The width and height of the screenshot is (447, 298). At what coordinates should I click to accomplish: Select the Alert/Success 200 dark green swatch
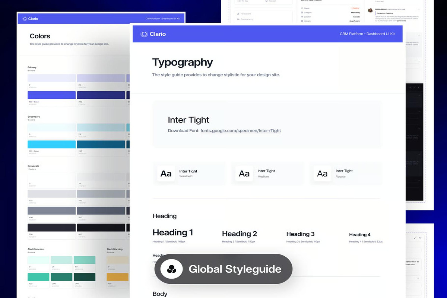click(61, 277)
